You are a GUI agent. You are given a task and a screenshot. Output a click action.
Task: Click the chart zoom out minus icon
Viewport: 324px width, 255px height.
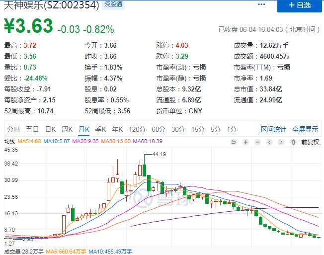257,142
